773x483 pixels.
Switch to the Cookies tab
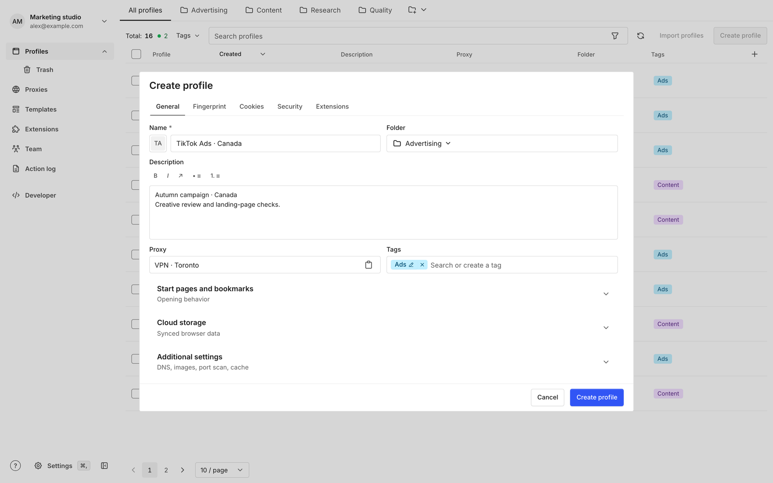[252, 107]
